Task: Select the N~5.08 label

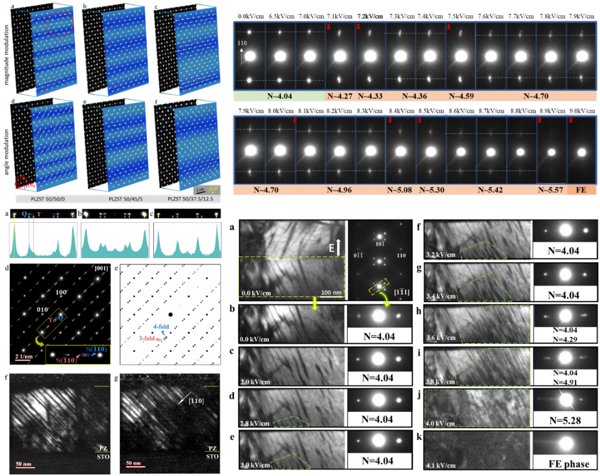Action: [400, 190]
